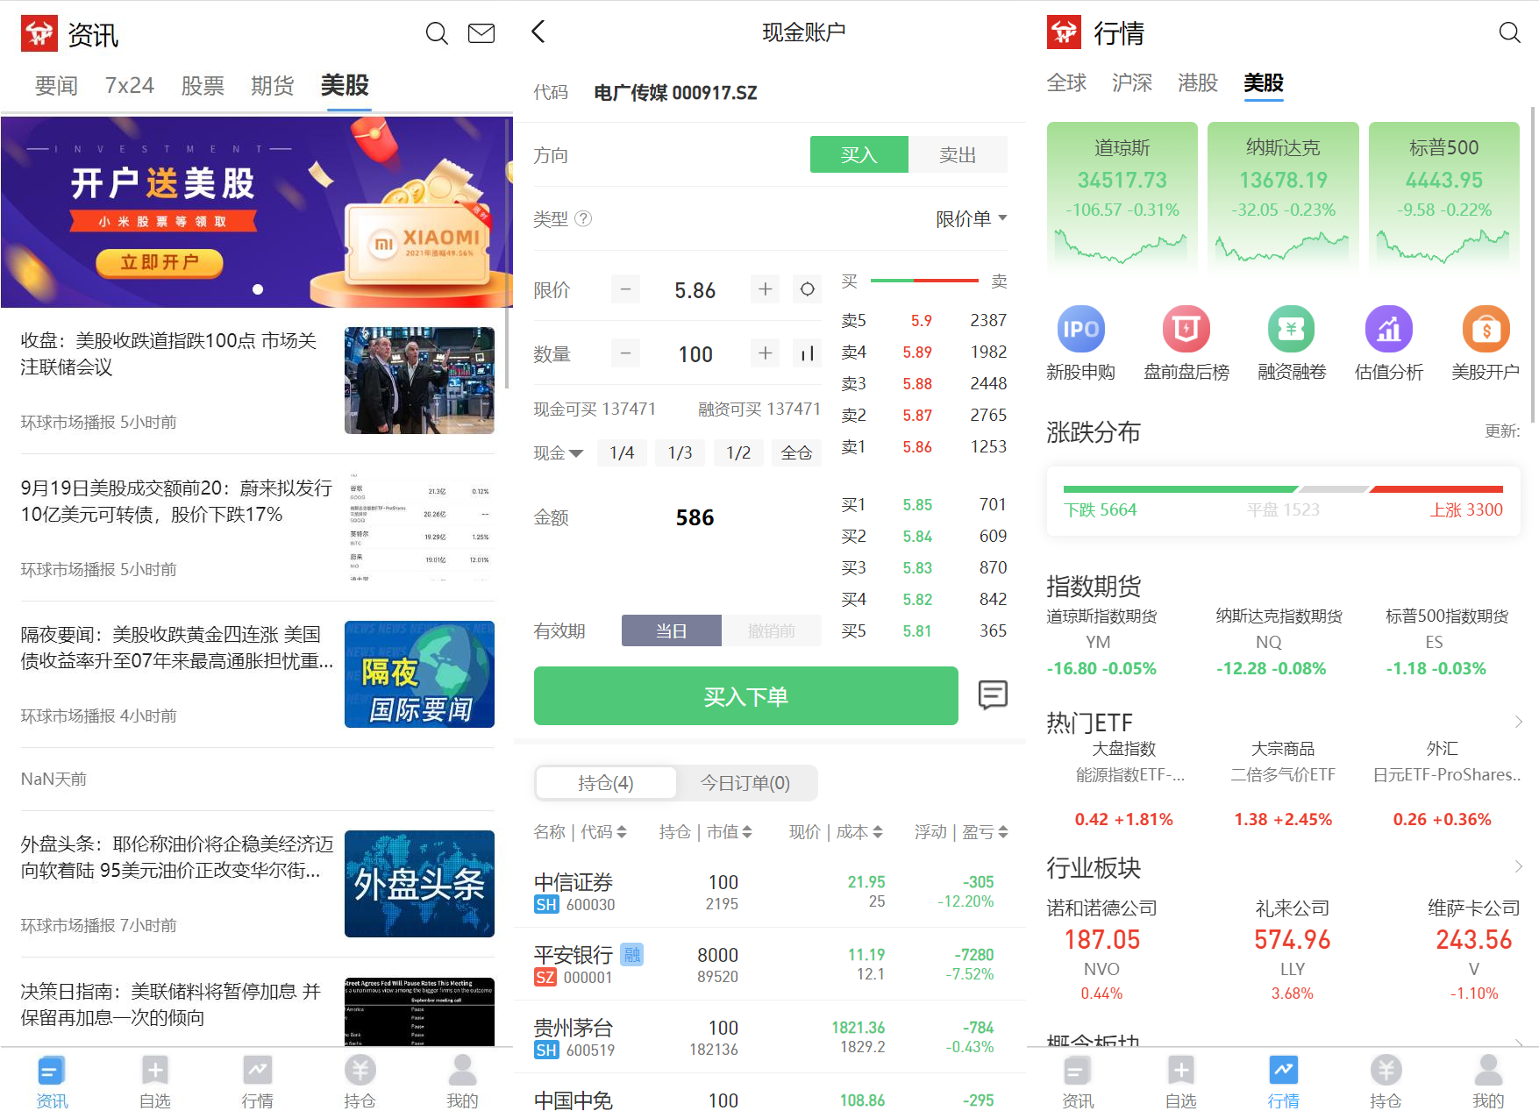The width and height of the screenshot is (1539, 1111).
Task: Decrease the 限价 price with minus
Action: tap(625, 289)
